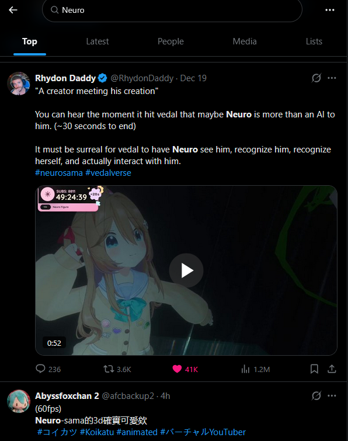This screenshot has height=441, width=348.
Task: Click the #neurosama hashtag
Action: click(x=59, y=173)
